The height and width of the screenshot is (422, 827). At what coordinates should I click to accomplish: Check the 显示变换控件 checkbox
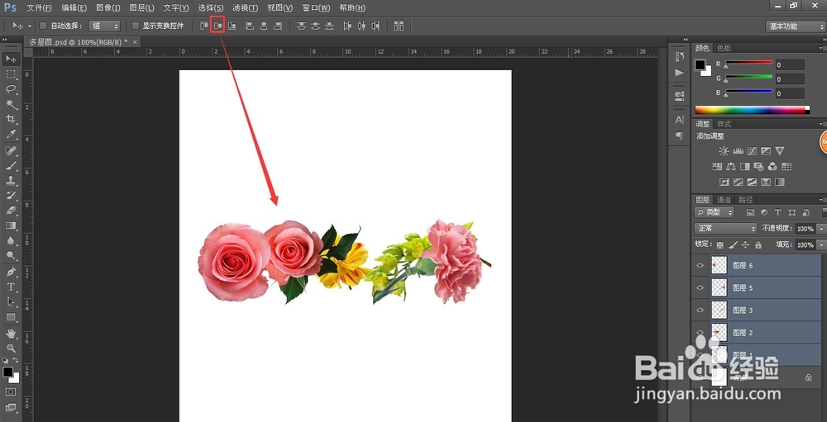136,26
